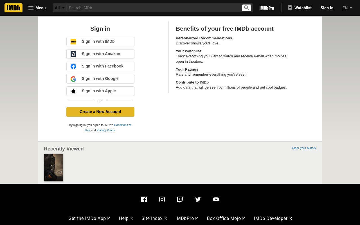Expand the All search category dropdown
Image resolution: width=360 pixels, height=225 pixels.
[60, 8]
